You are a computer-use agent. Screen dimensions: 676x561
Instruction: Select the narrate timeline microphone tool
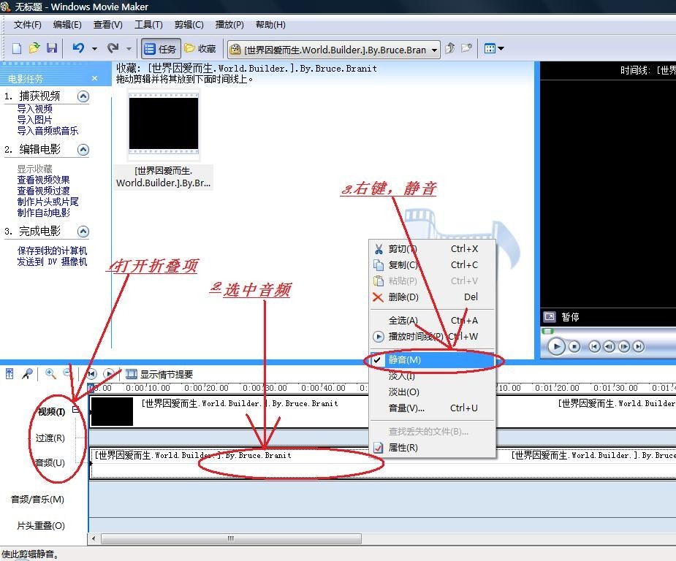(x=27, y=373)
